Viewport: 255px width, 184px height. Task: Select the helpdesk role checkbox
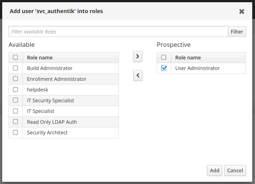16,89
